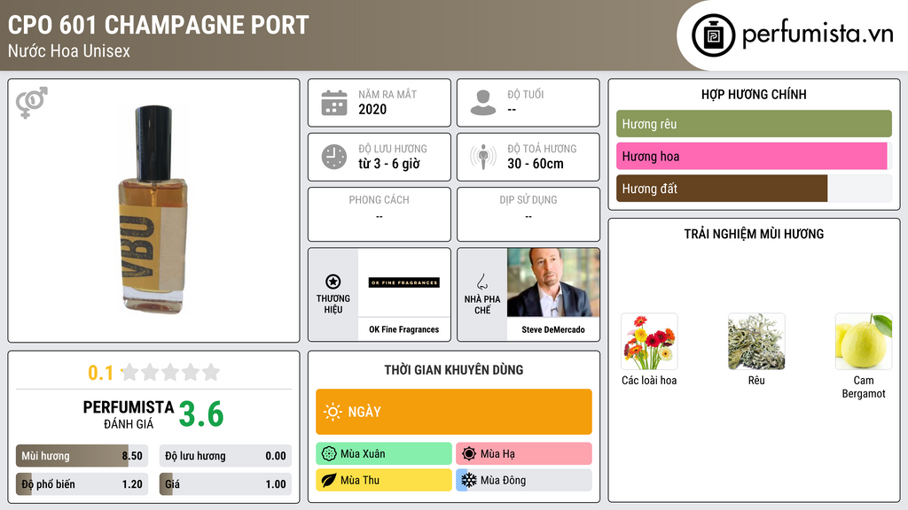908x510 pixels.
Task: Click the sun icon in the Ngày bar
Action: [x=333, y=412]
